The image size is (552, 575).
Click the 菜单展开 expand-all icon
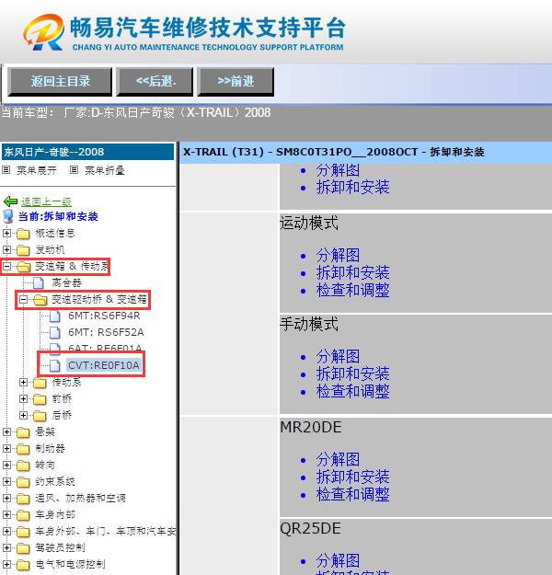coord(6,170)
